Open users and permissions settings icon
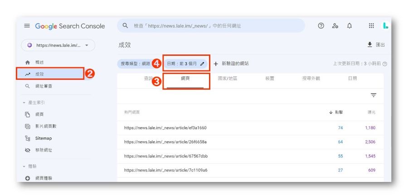Image resolution: width=408 pixels, height=196 pixels. (x=335, y=26)
